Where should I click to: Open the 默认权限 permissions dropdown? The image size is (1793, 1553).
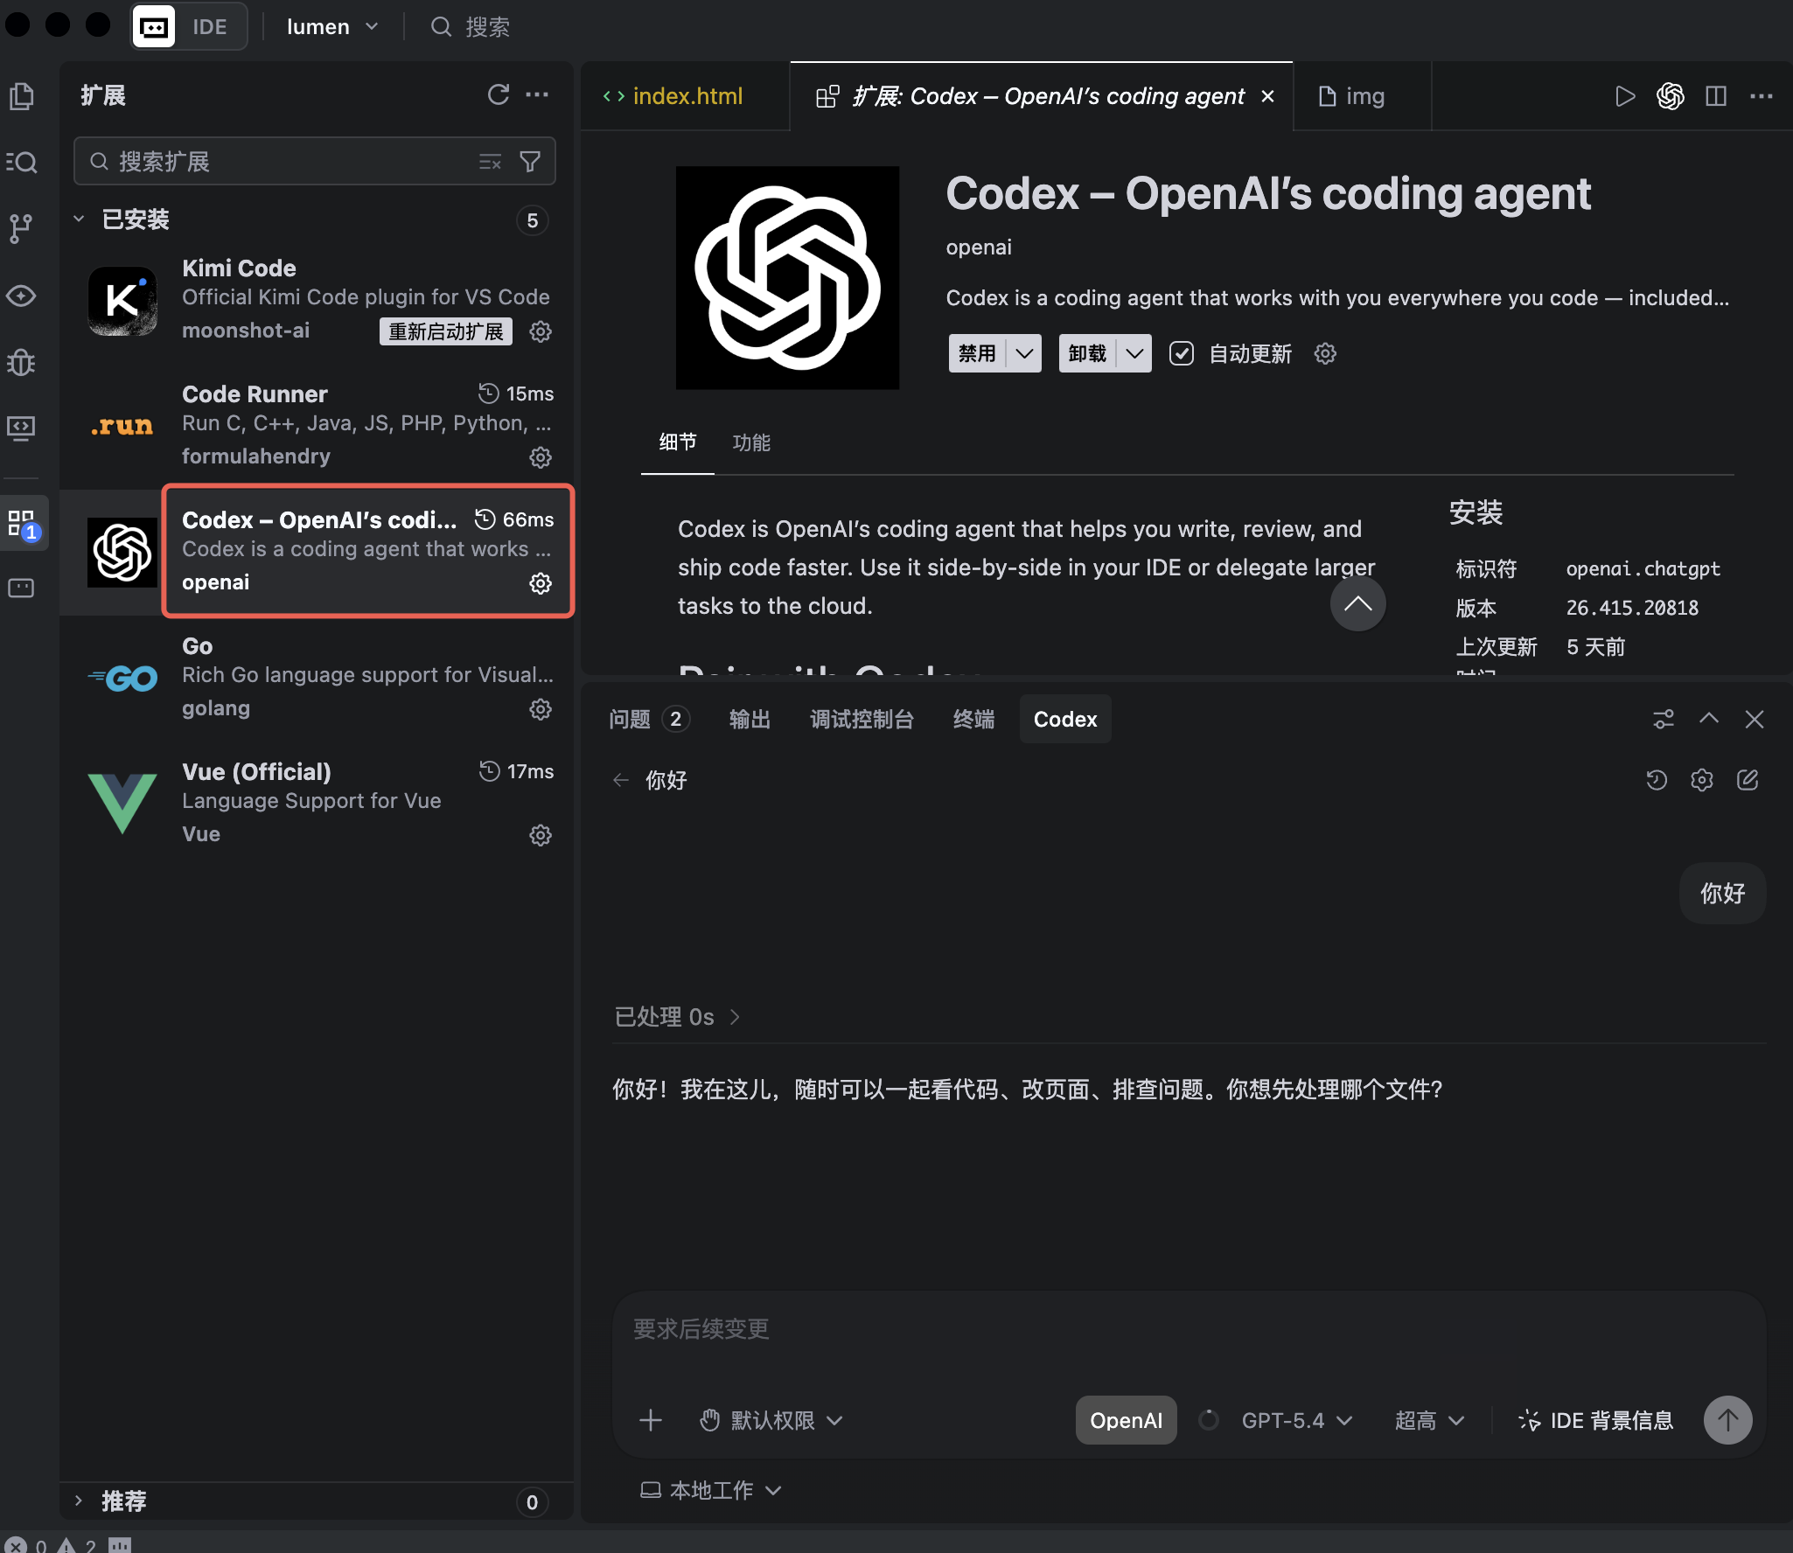click(x=771, y=1420)
